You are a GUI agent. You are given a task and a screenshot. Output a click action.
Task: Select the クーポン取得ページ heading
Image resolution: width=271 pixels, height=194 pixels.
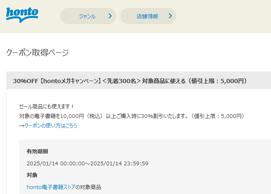click(37, 53)
